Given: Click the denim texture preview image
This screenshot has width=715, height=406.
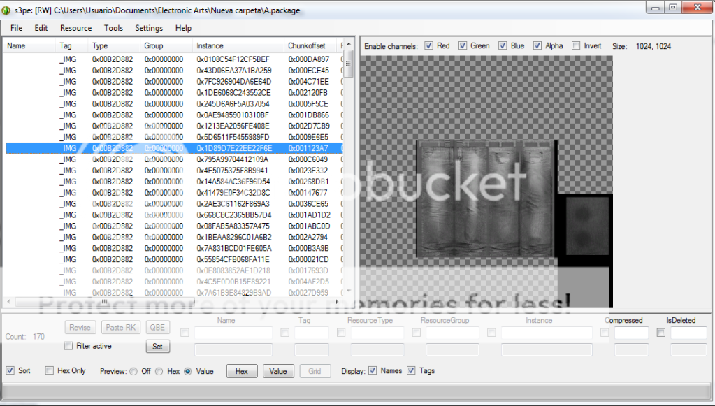Looking at the screenshot, I should pos(486,199).
